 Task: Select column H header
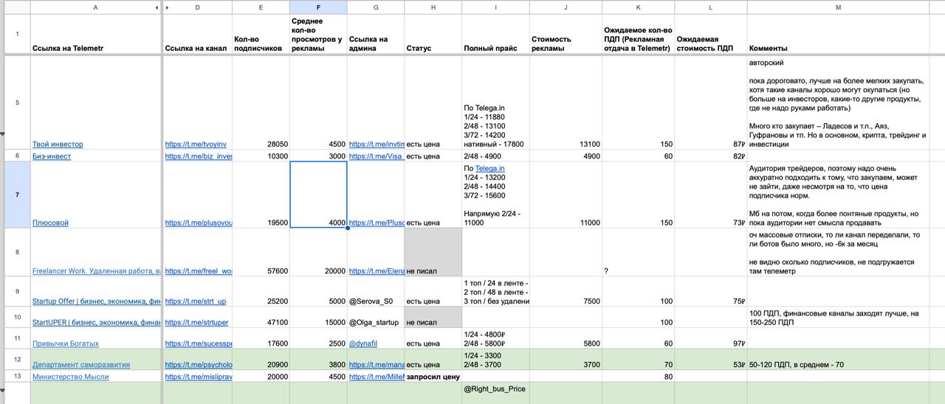[x=433, y=7]
